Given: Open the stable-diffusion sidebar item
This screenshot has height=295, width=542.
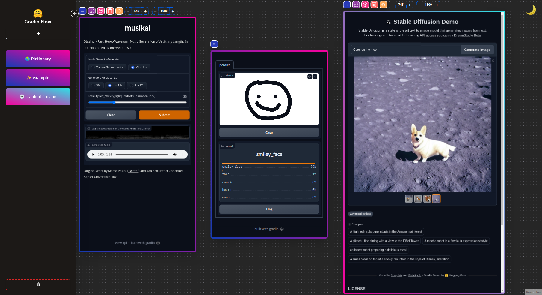Looking at the screenshot, I should (x=38, y=97).
